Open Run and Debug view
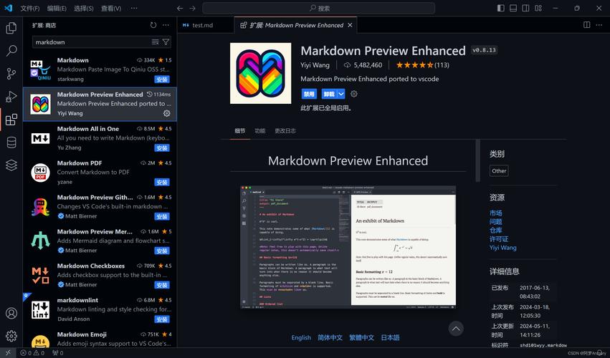The width and height of the screenshot is (610, 358). [11, 97]
